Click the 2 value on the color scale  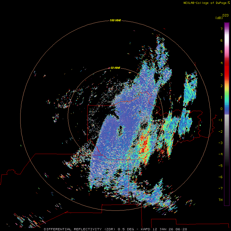222,86
